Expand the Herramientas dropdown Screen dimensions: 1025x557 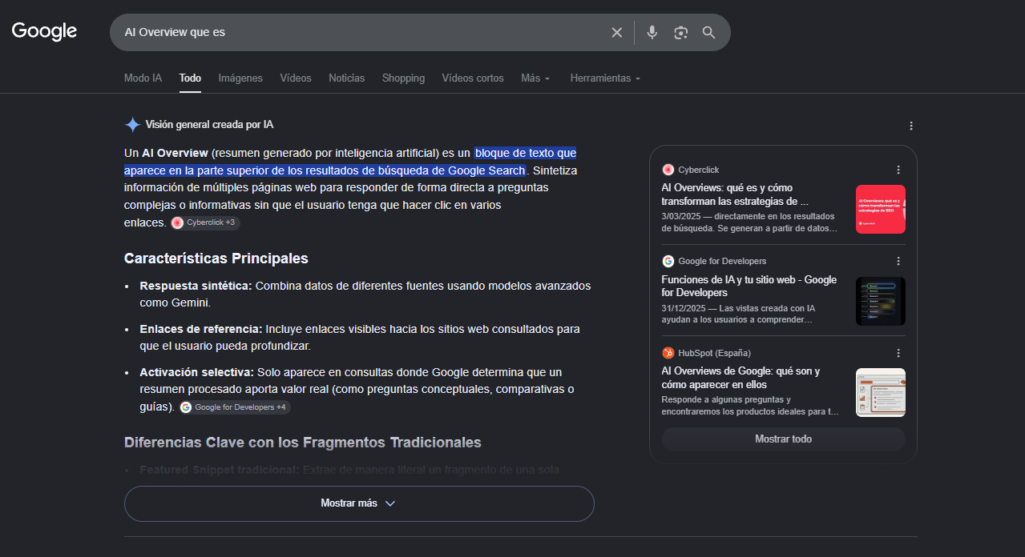(x=605, y=78)
